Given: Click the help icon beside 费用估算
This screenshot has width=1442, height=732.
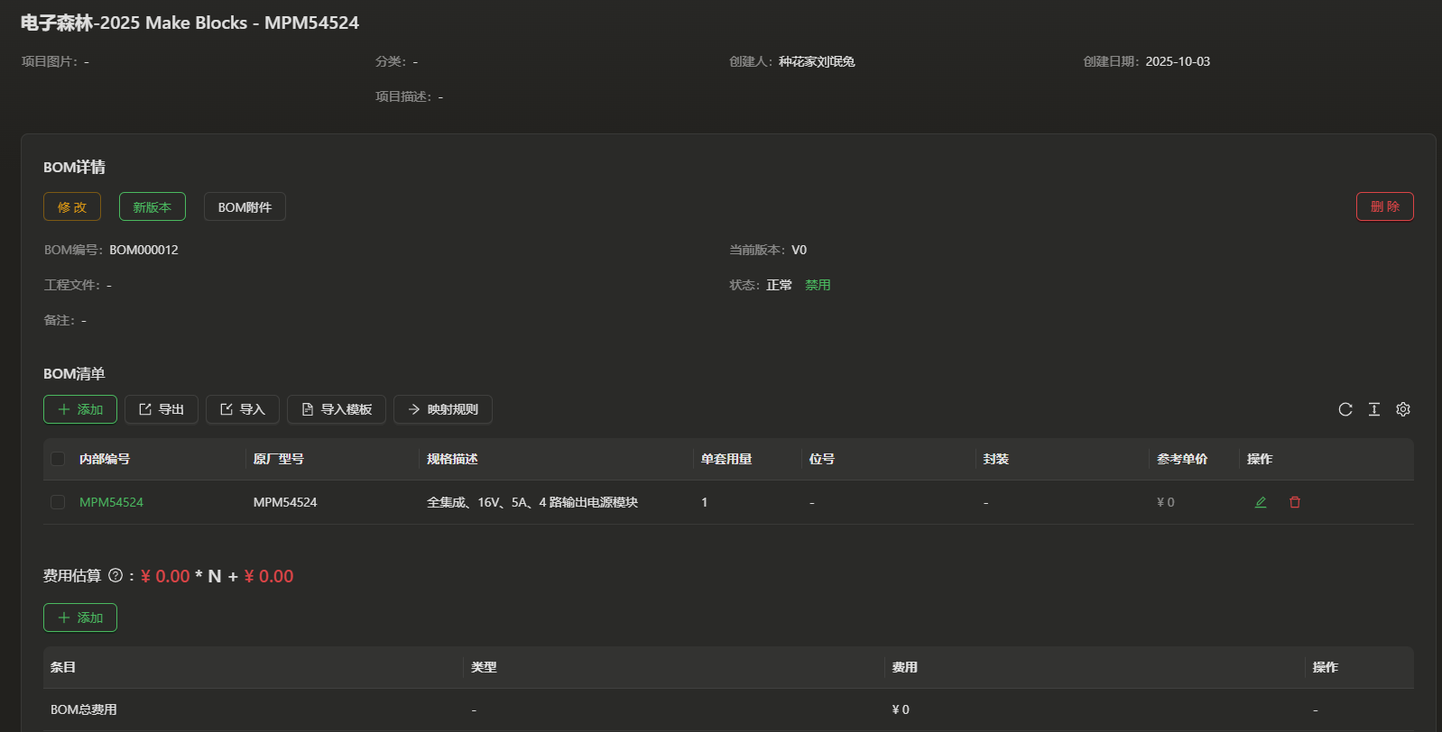Looking at the screenshot, I should pyautogui.click(x=116, y=575).
